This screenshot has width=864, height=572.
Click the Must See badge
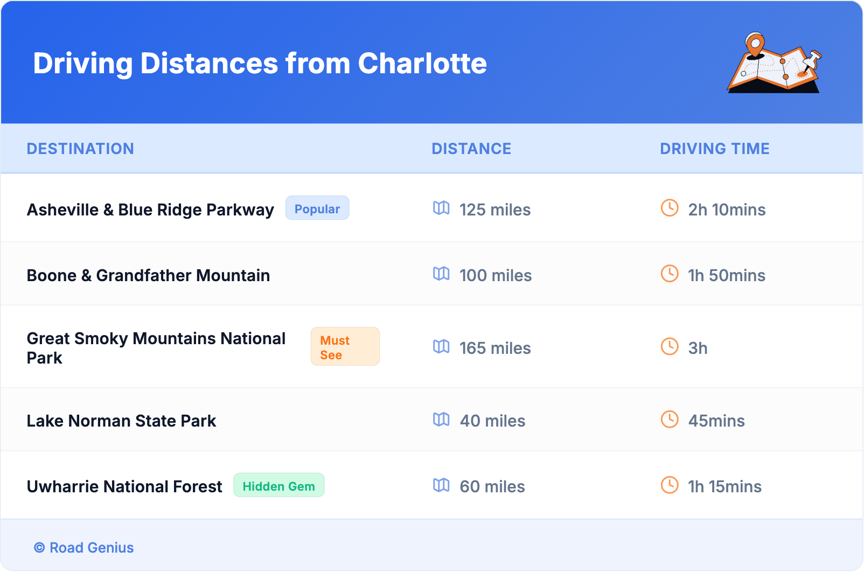[345, 347]
